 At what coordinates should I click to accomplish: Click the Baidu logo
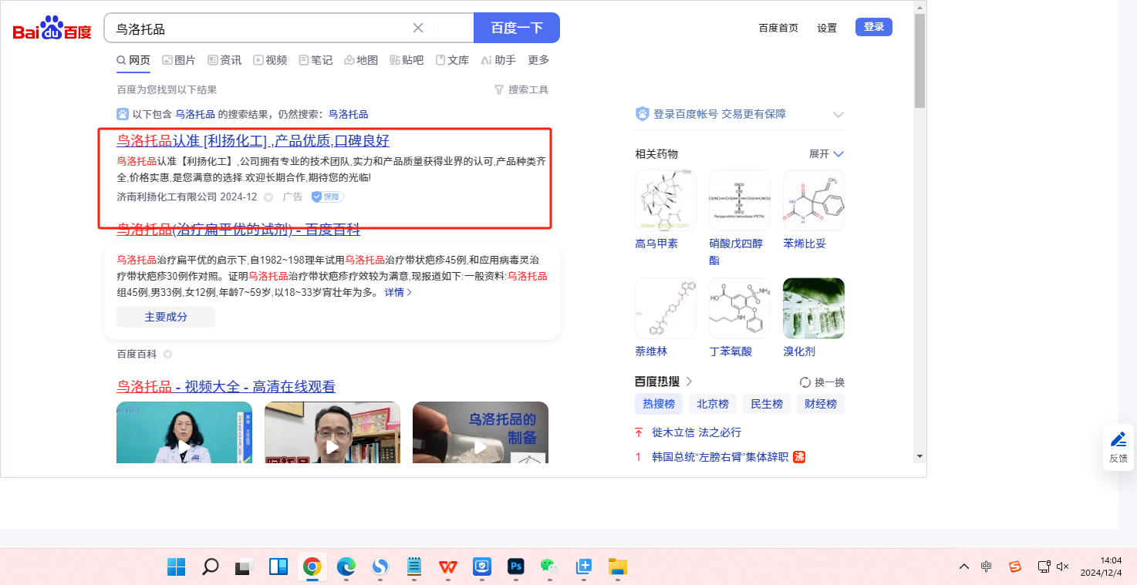(52, 29)
